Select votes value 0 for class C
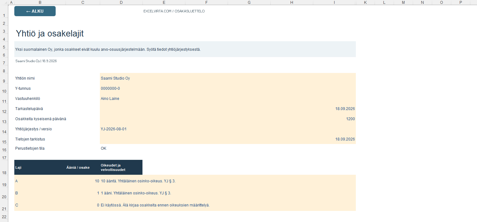This screenshot has width=477, height=222. click(x=83, y=205)
